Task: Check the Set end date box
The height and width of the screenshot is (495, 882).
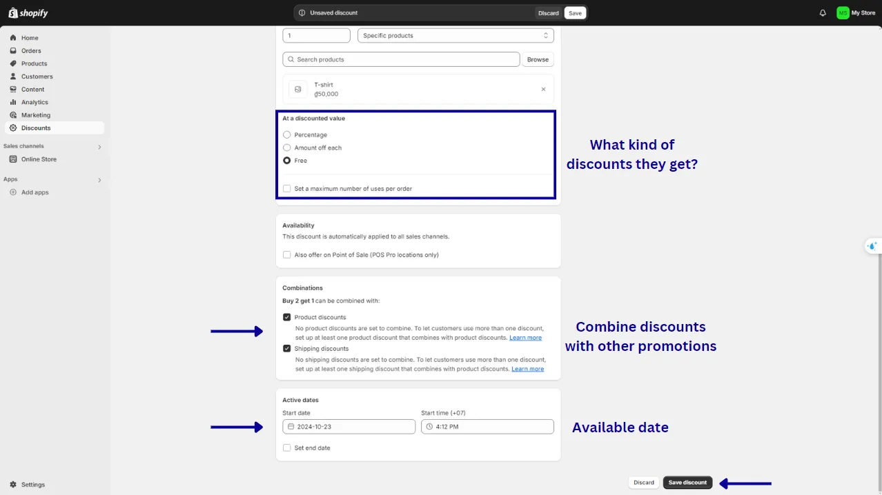Action: 287,448
